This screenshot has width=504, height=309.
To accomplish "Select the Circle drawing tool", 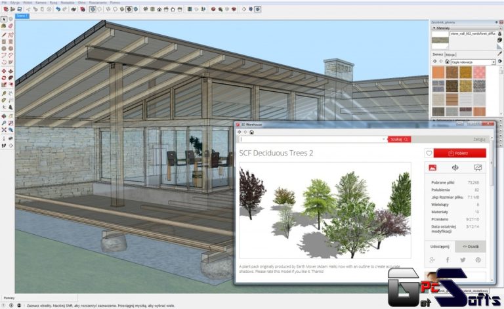I will coord(4,49).
